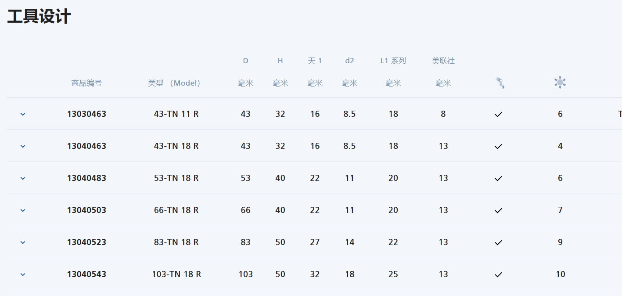Click the L1 系列 column header

click(393, 61)
